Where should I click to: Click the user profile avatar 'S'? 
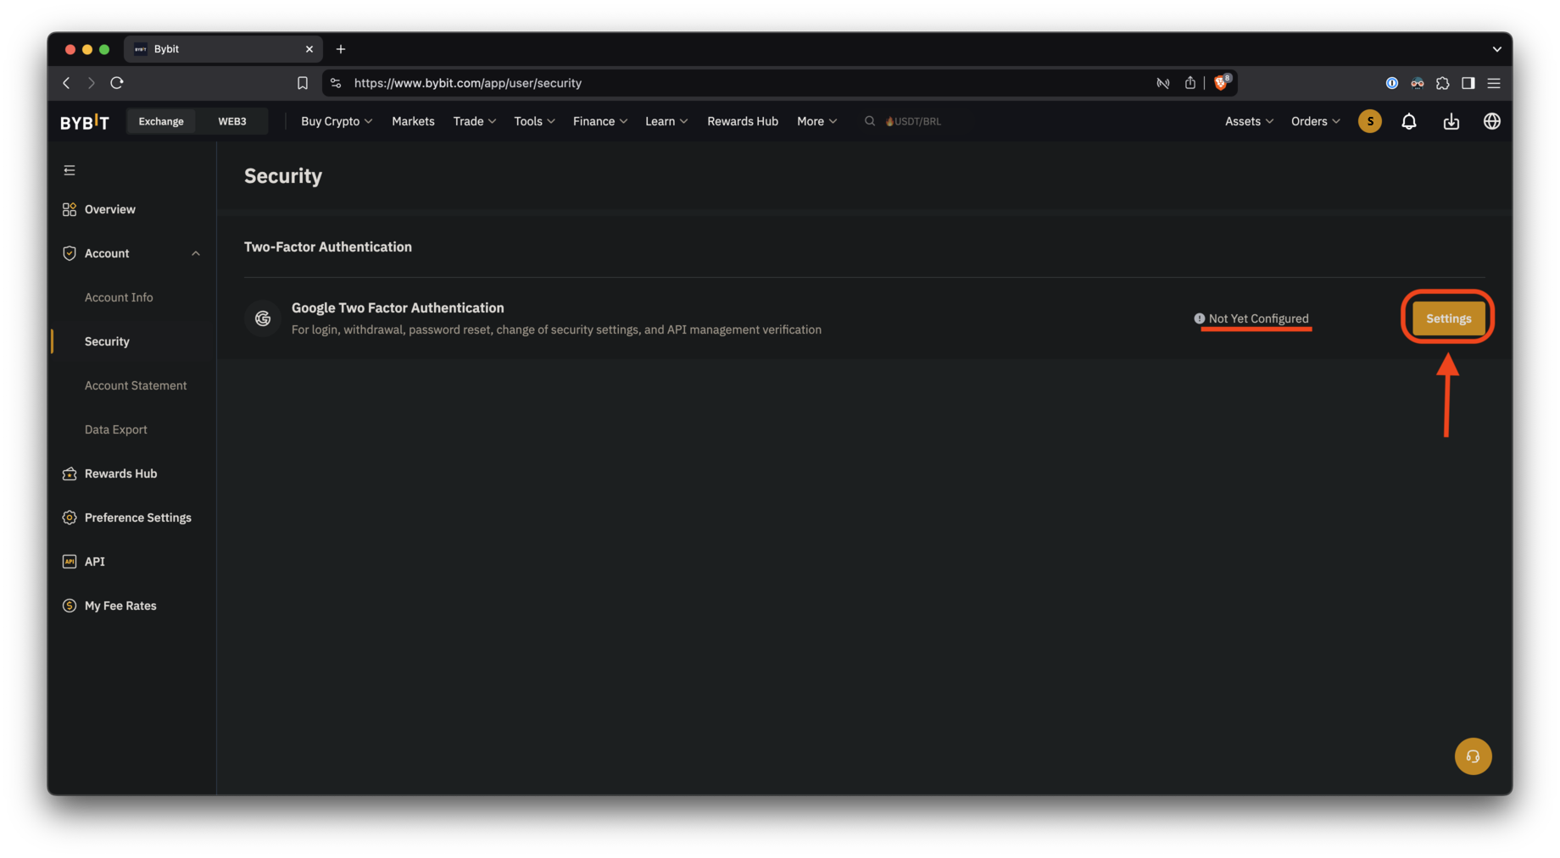point(1369,121)
